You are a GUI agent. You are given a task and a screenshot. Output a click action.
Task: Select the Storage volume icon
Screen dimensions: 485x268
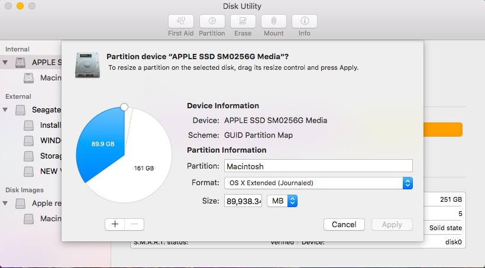point(28,156)
